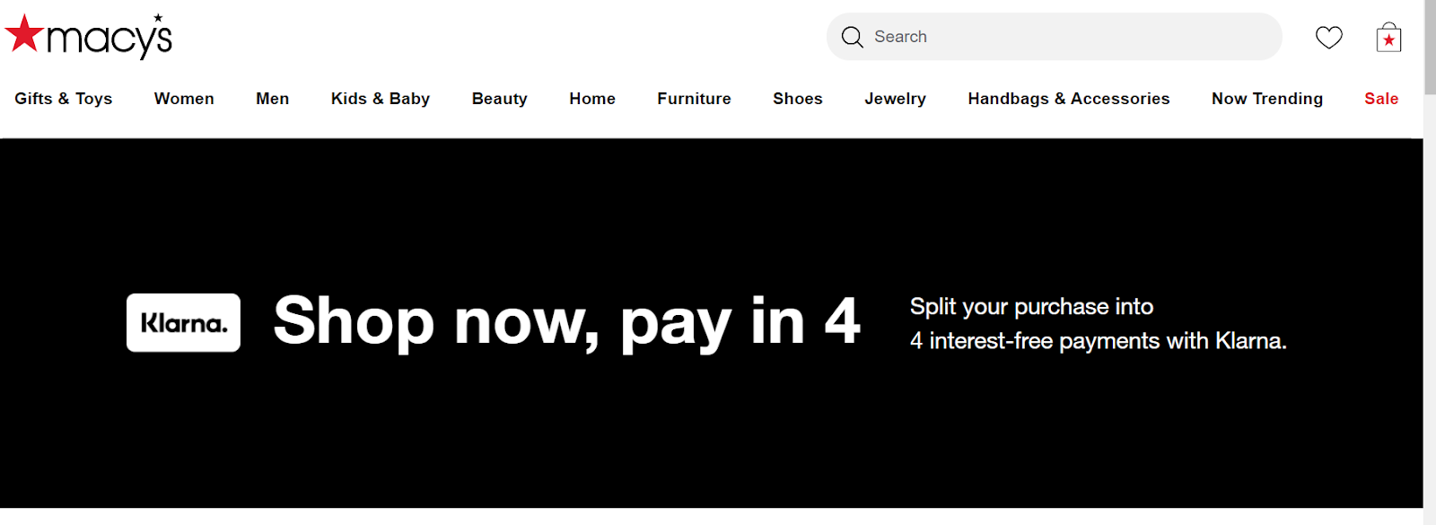Image resolution: width=1436 pixels, height=525 pixels.
Task: Open the Gifts & Toys menu
Action: pos(64,99)
